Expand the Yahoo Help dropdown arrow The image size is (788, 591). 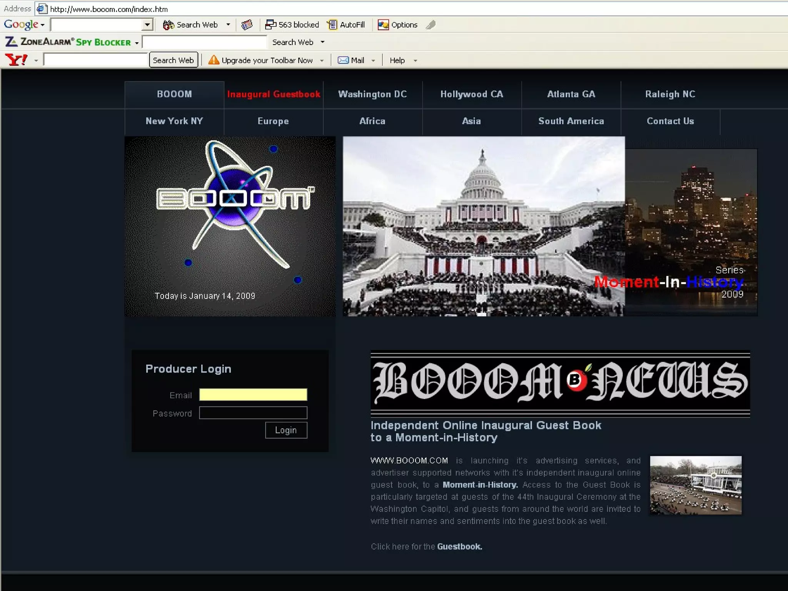[415, 61]
